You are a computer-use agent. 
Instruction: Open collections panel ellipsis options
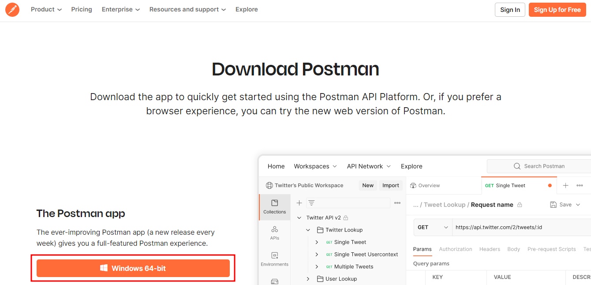pyautogui.click(x=397, y=203)
